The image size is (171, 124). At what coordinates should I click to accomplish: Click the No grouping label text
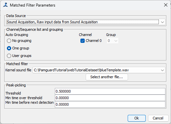[x=22, y=41]
